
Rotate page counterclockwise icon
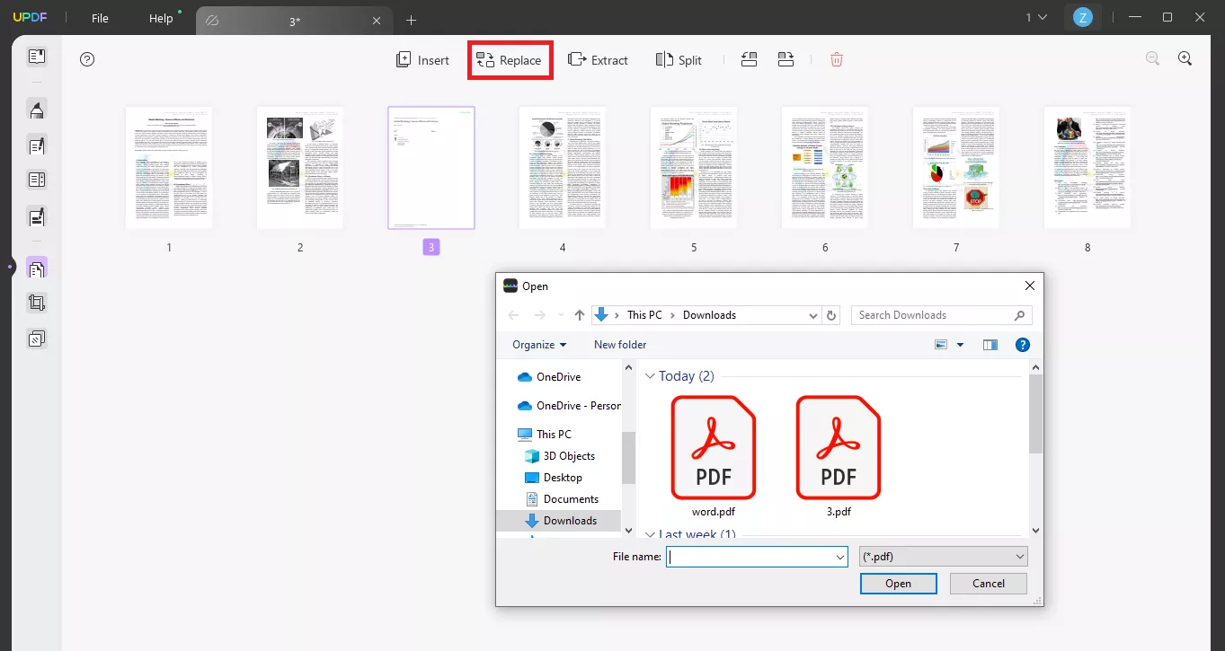click(750, 60)
